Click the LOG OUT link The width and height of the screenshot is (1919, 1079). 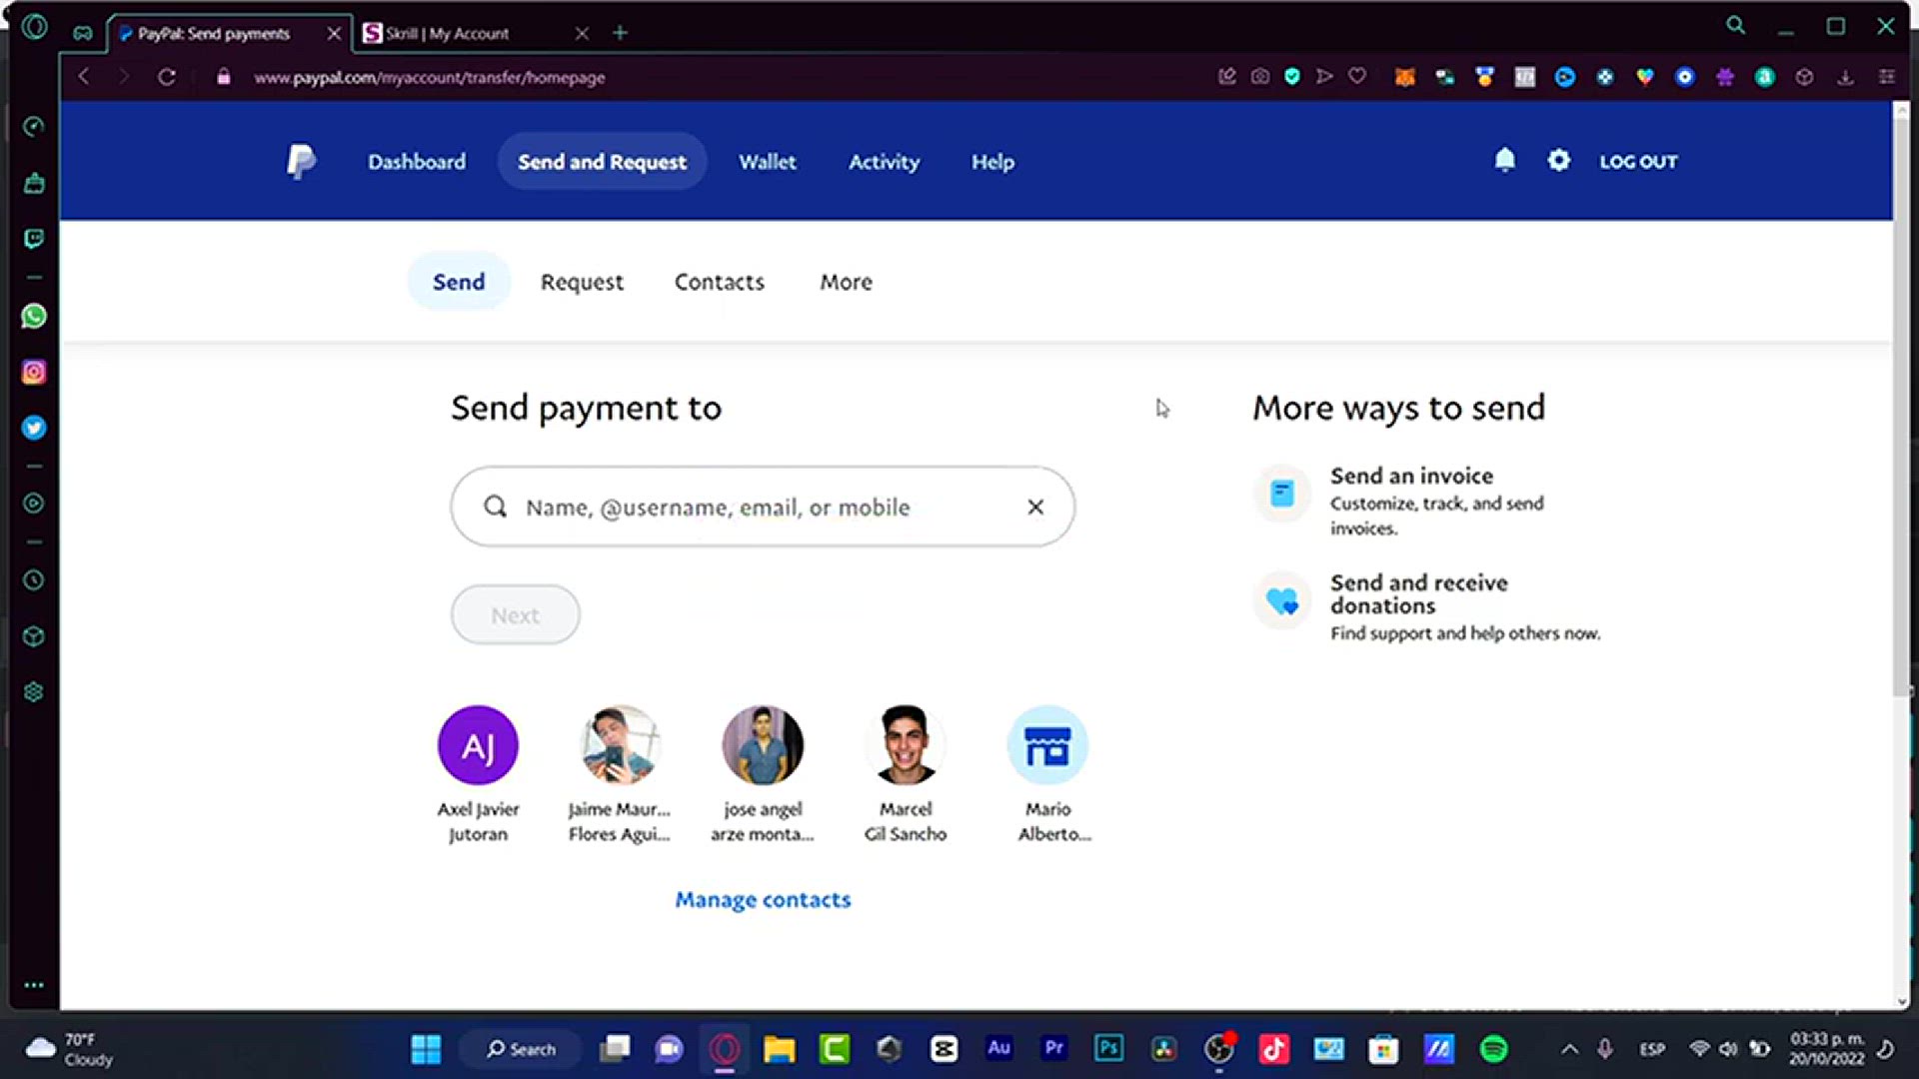1638,162
